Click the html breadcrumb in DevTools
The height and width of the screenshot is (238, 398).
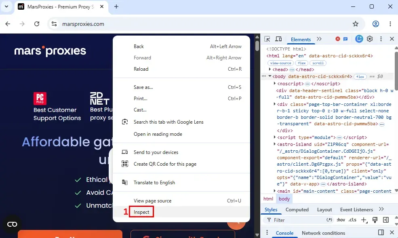[268, 199]
